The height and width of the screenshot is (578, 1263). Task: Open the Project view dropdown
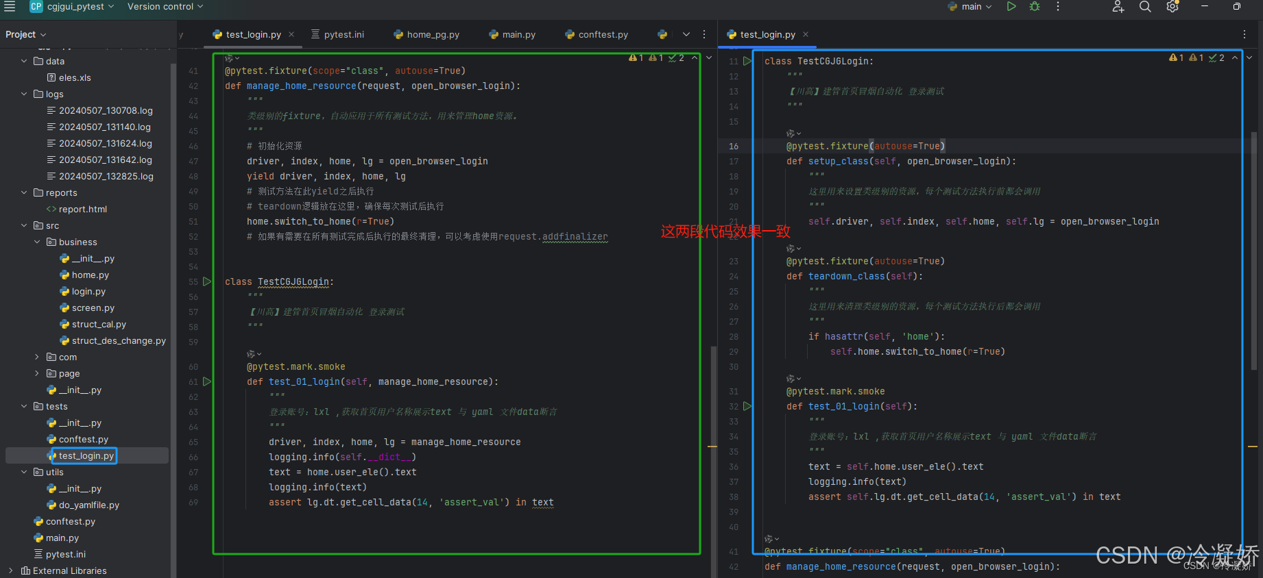(x=26, y=34)
